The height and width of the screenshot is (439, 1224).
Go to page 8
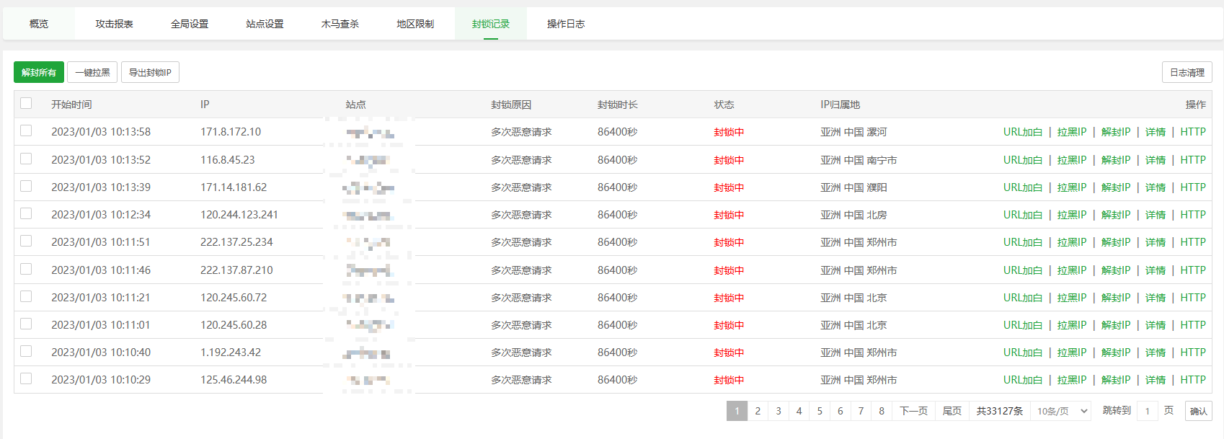click(x=882, y=411)
